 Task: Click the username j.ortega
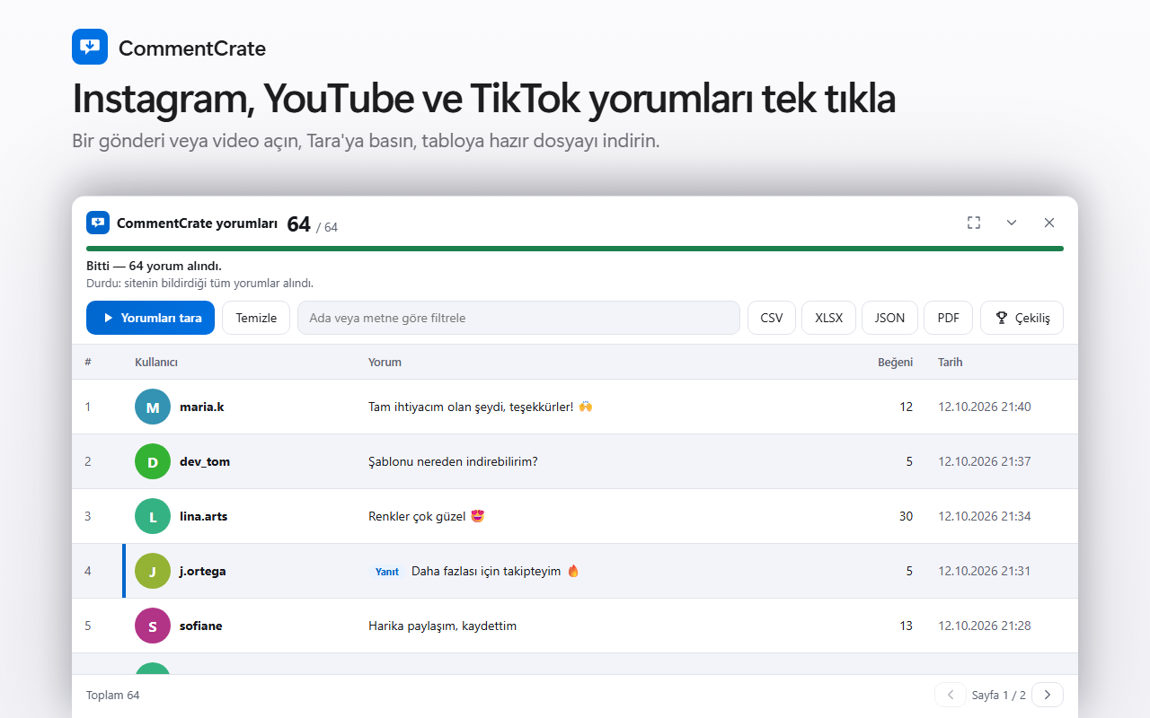click(x=203, y=571)
